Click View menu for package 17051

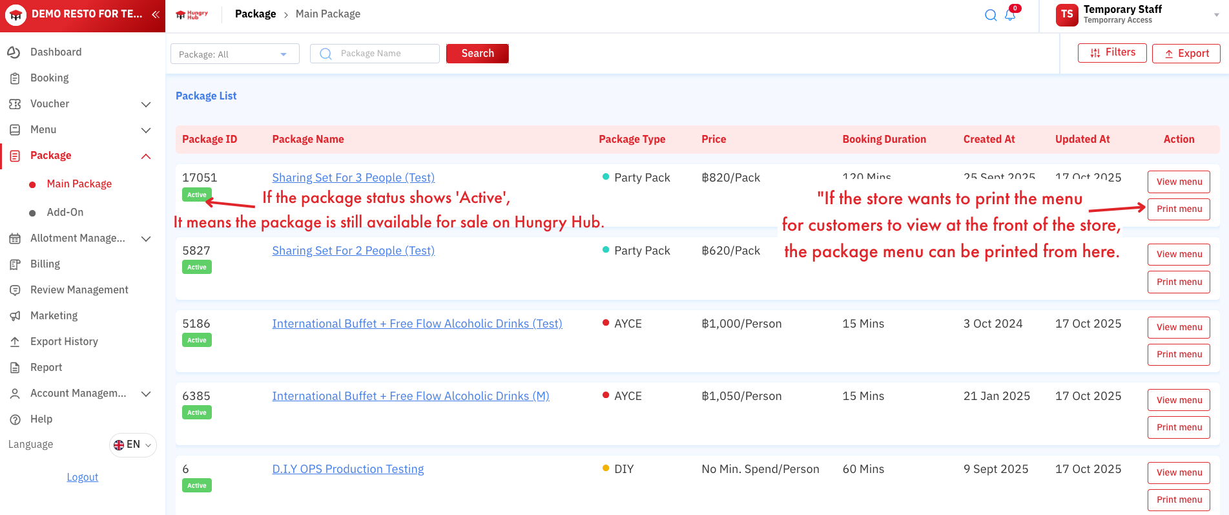pos(1179,182)
